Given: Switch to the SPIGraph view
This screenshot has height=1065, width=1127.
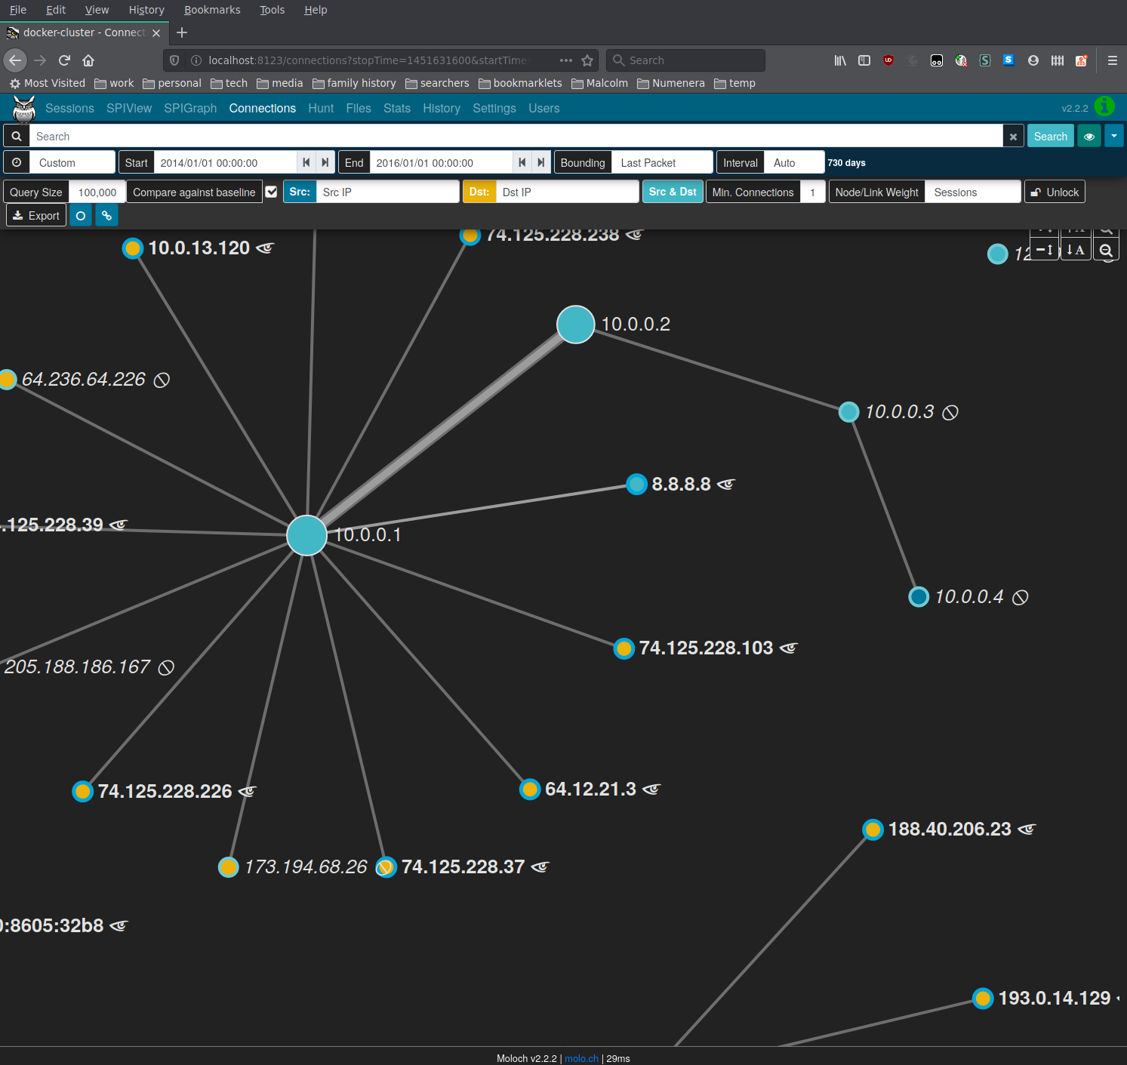Looking at the screenshot, I should 190,108.
